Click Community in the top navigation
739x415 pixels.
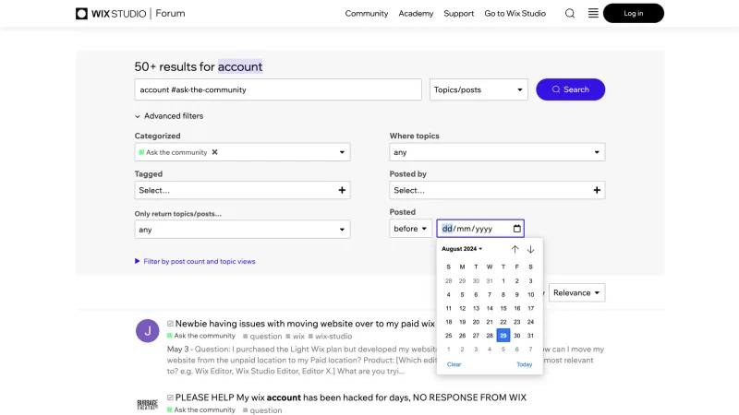pyautogui.click(x=366, y=14)
